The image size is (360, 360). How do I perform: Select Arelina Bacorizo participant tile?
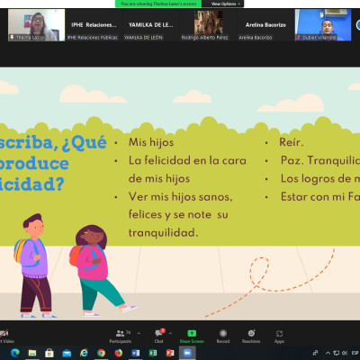265,25
